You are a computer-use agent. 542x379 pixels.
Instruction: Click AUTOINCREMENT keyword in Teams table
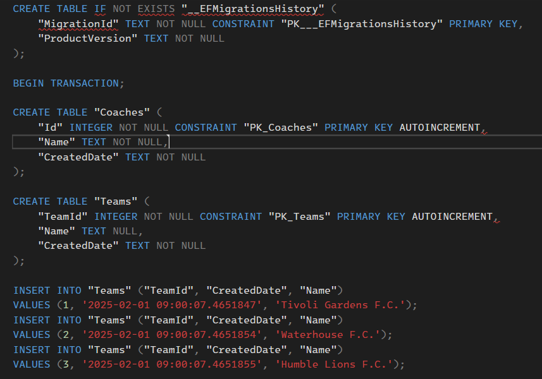click(x=452, y=217)
